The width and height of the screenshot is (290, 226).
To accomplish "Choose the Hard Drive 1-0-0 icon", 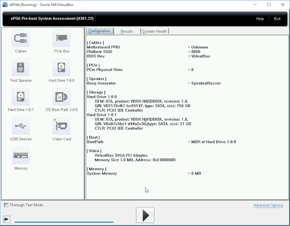I will click(x=62, y=67).
